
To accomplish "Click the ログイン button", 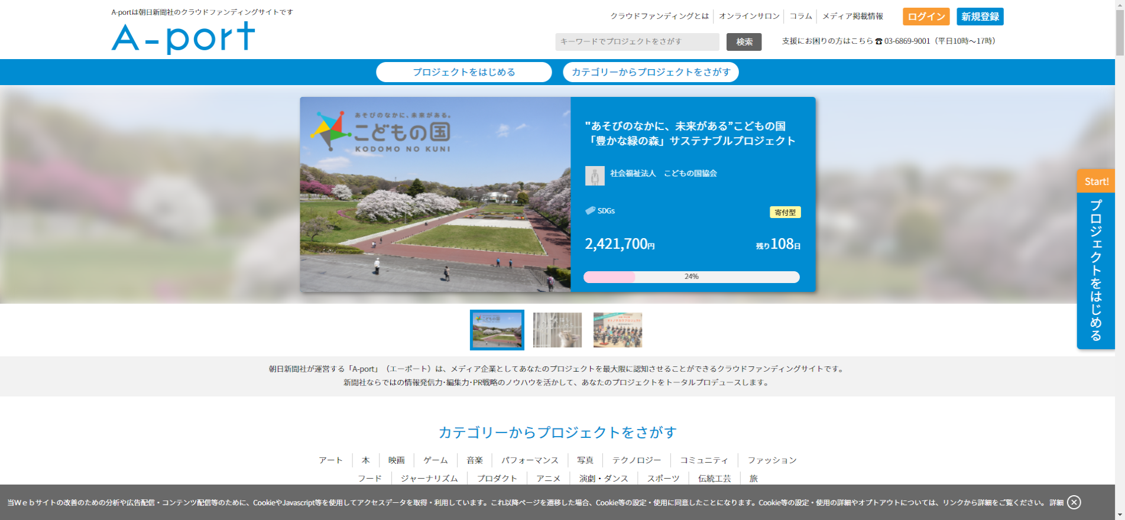I will (926, 17).
